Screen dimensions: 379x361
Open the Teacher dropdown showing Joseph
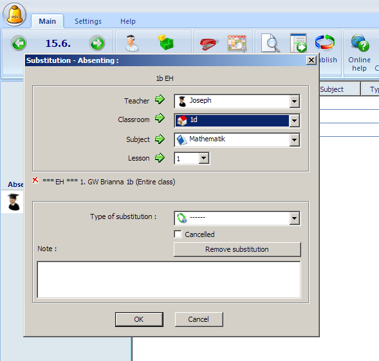[x=237, y=101]
